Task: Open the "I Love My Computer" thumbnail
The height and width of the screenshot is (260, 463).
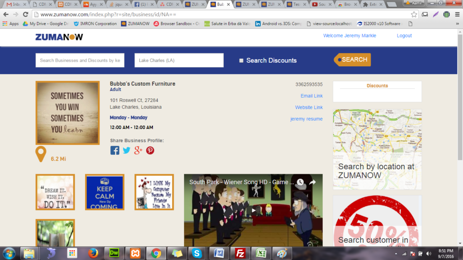Action: (x=154, y=192)
